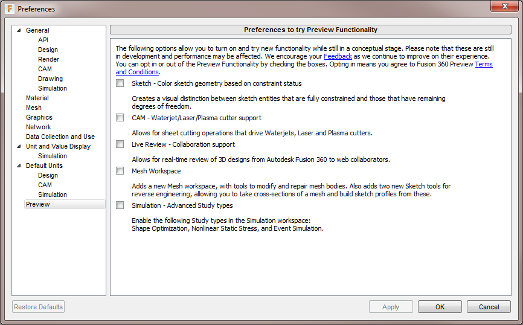Toggle Live Review Collaboration support checkbox
523x325 pixels.
tap(120, 144)
